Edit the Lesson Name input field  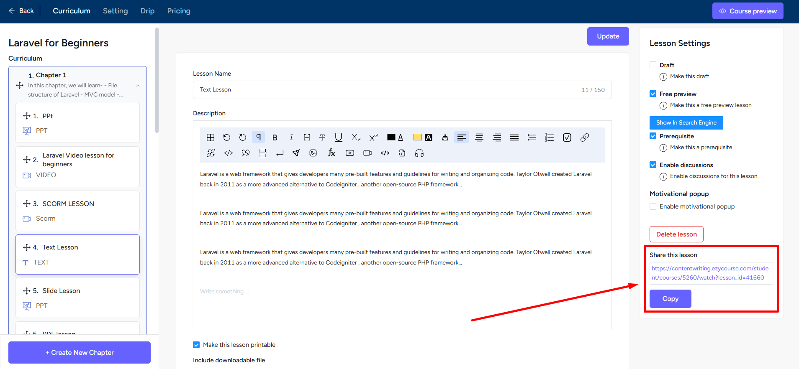(402, 90)
